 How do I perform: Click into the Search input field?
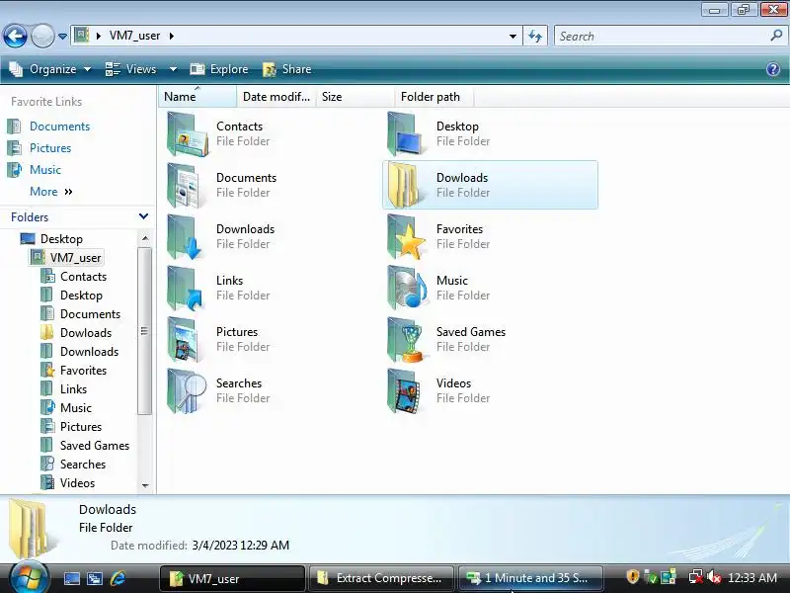(x=663, y=37)
